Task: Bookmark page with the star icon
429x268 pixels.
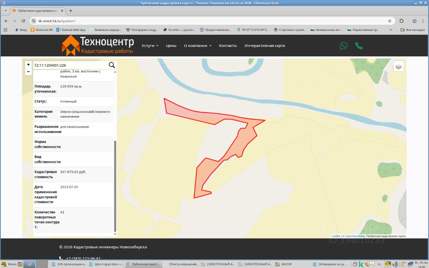Action: pos(389,21)
